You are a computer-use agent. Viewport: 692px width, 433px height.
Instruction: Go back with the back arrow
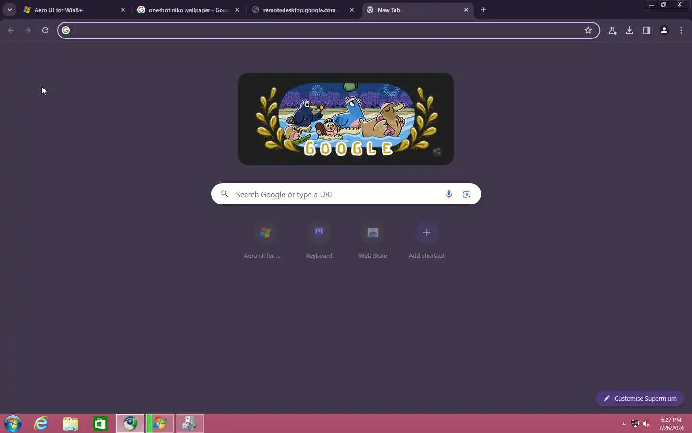click(x=11, y=30)
